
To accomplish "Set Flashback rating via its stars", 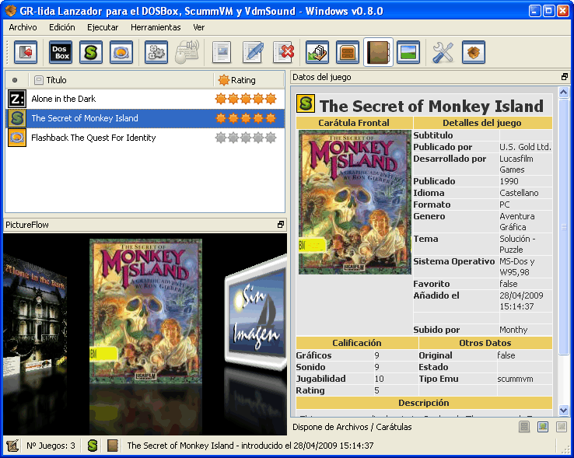I will (246, 138).
